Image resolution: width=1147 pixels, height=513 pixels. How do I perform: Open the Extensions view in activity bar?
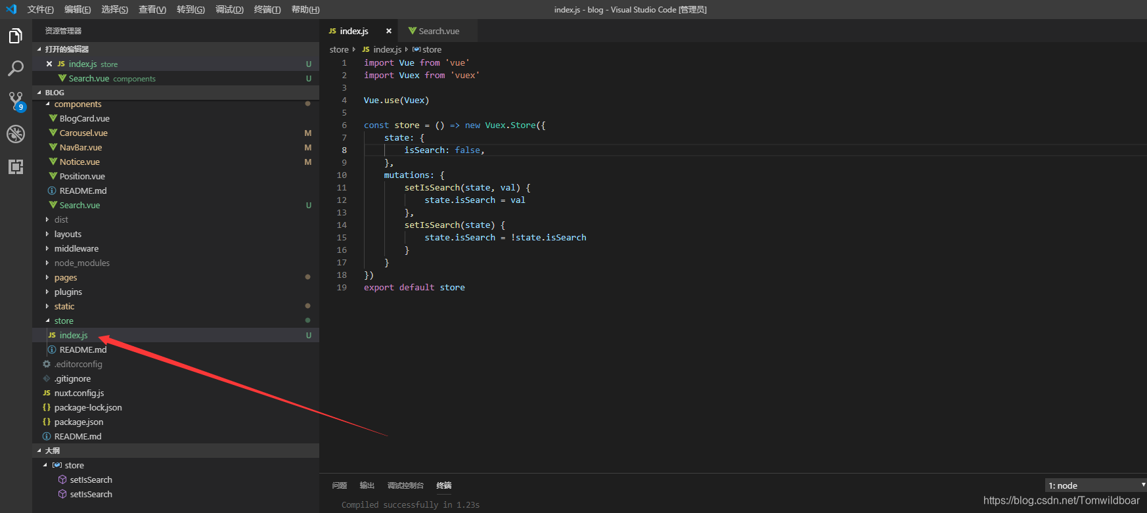click(x=16, y=167)
